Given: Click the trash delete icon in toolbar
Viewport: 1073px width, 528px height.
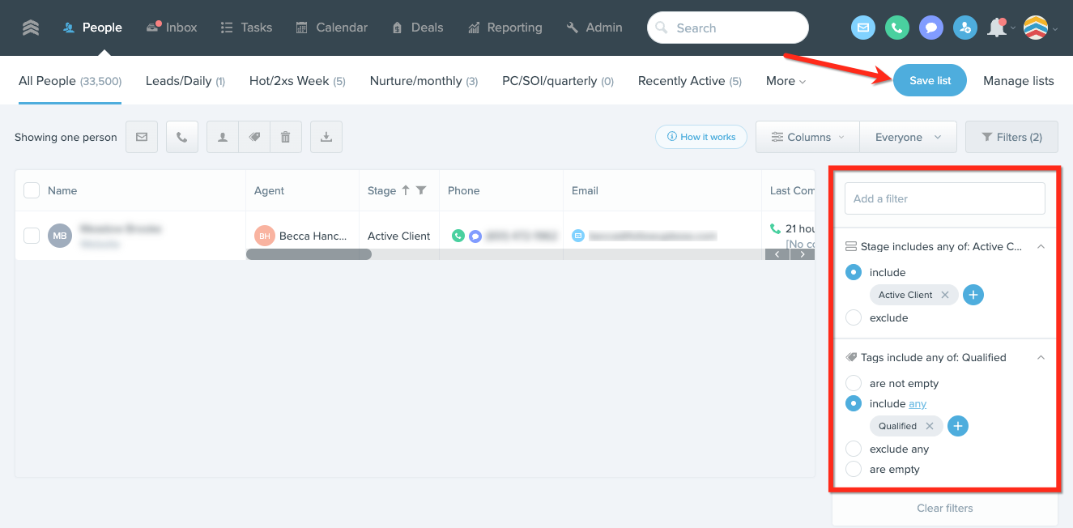Looking at the screenshot, I should click(285, 137).
